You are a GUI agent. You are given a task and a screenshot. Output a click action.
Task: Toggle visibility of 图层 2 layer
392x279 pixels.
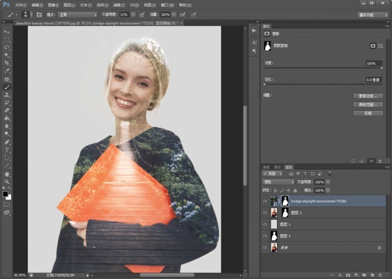(x=265, y=212)
